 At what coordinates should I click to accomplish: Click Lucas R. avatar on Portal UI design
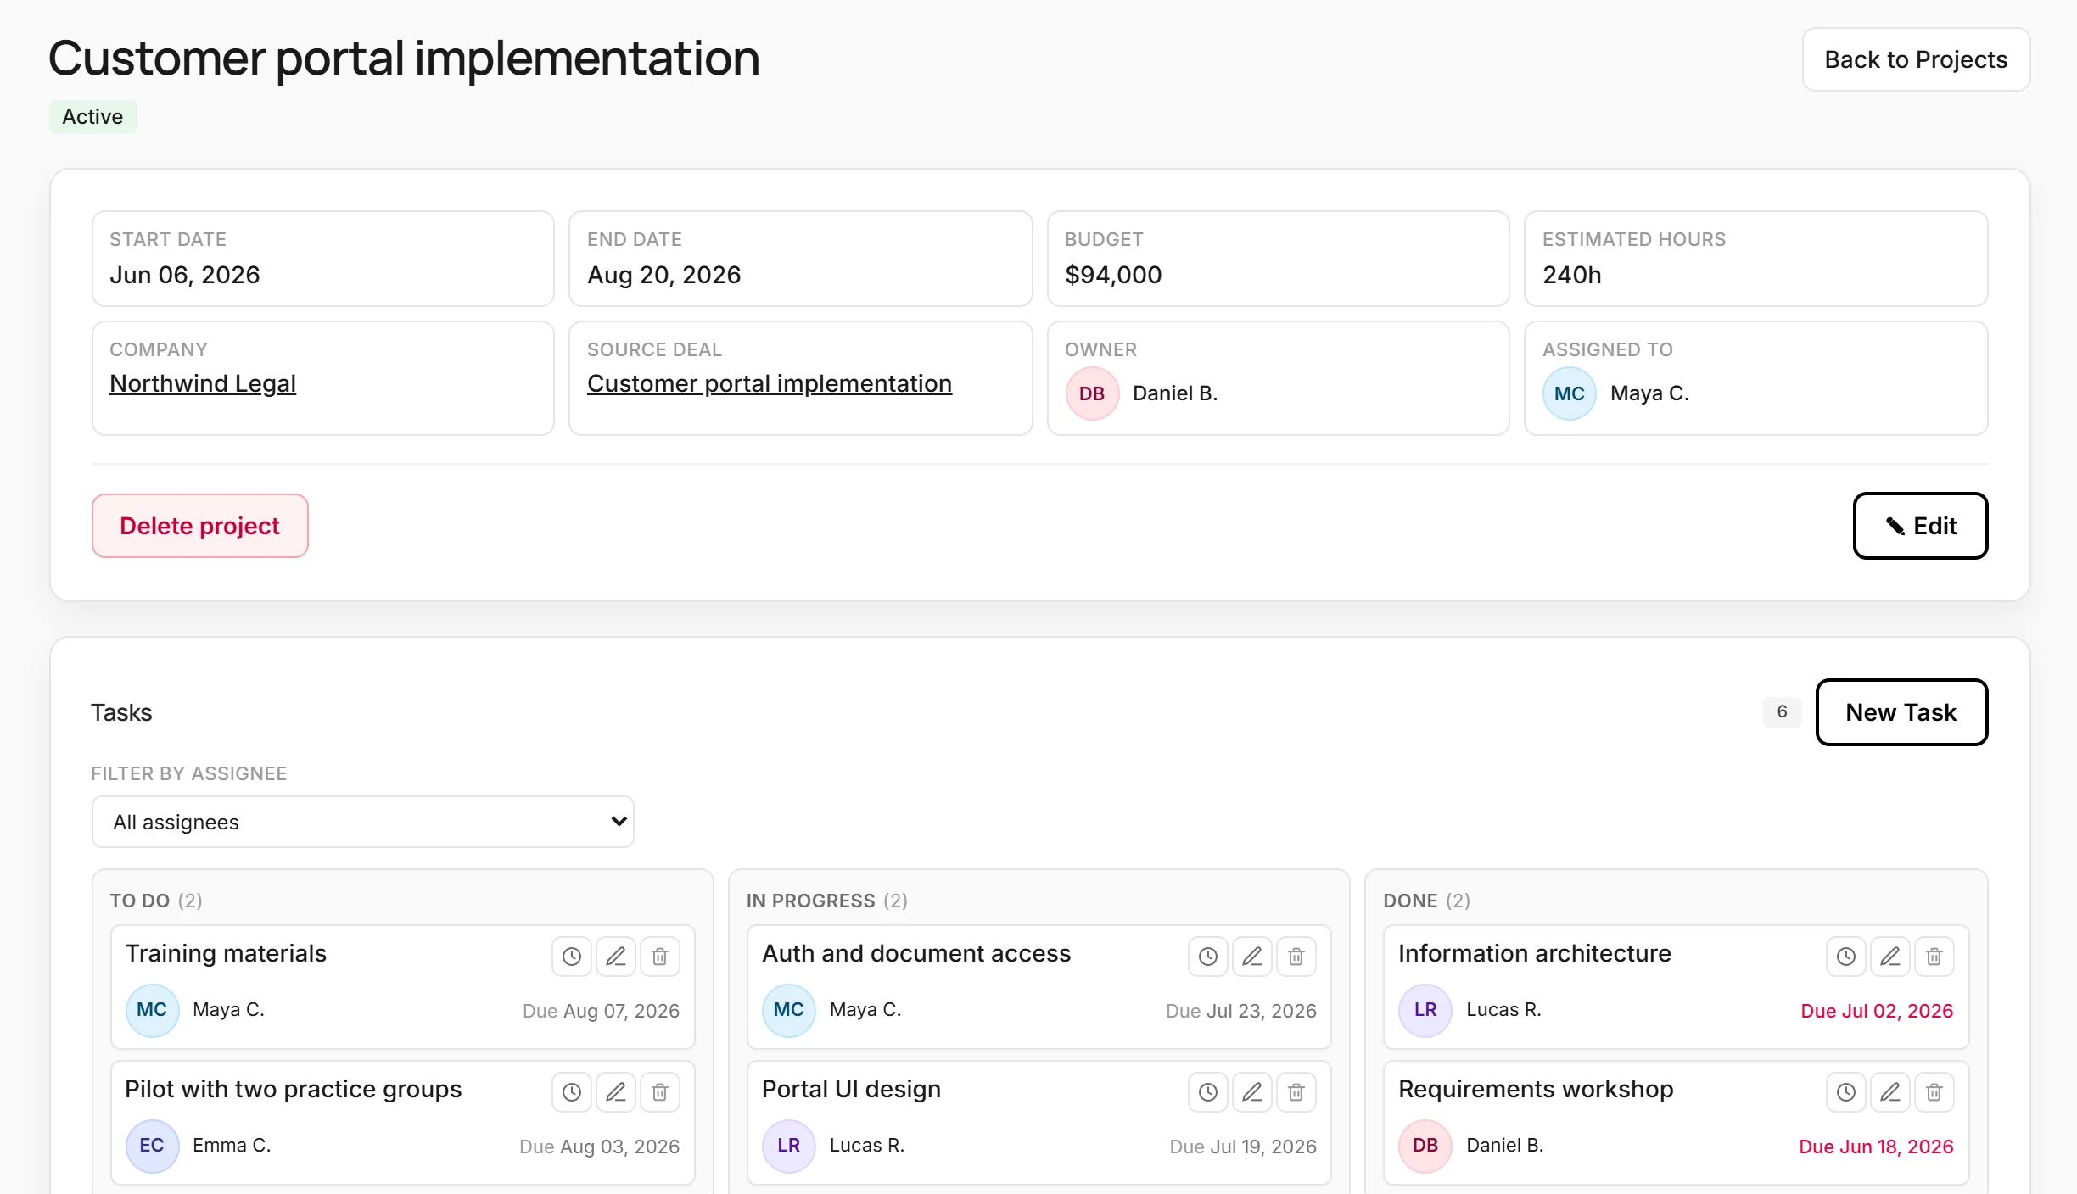point(789,1146)
